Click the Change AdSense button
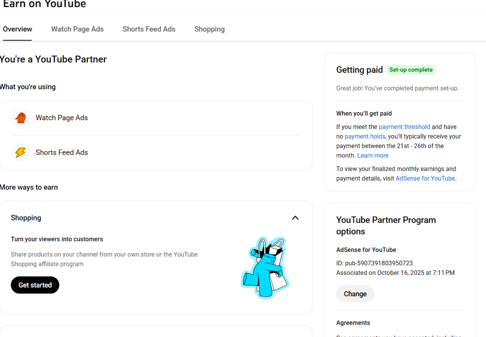 point(355,294)
